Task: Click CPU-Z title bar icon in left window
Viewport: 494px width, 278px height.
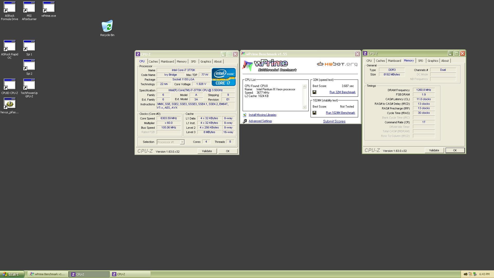Action: (x=138, y=54)
